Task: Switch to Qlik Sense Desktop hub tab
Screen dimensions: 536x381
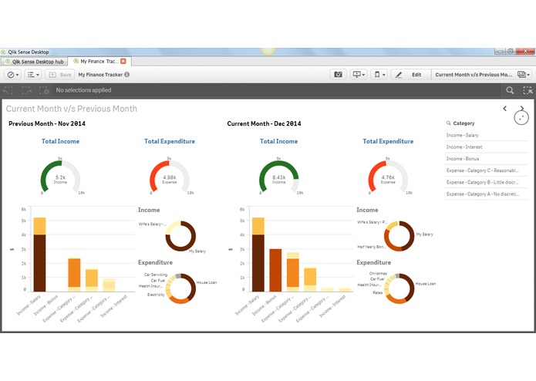Action: [x=35, y=62]
